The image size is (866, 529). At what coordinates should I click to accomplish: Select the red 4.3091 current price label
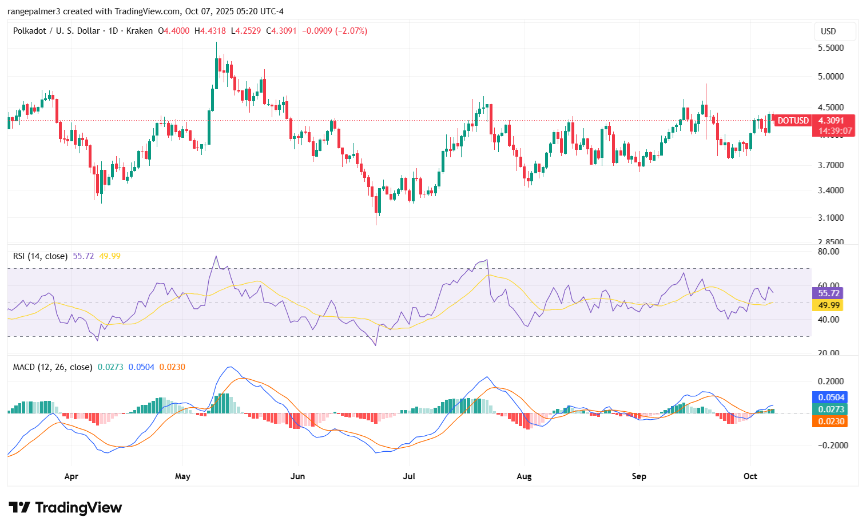(831, 121)
